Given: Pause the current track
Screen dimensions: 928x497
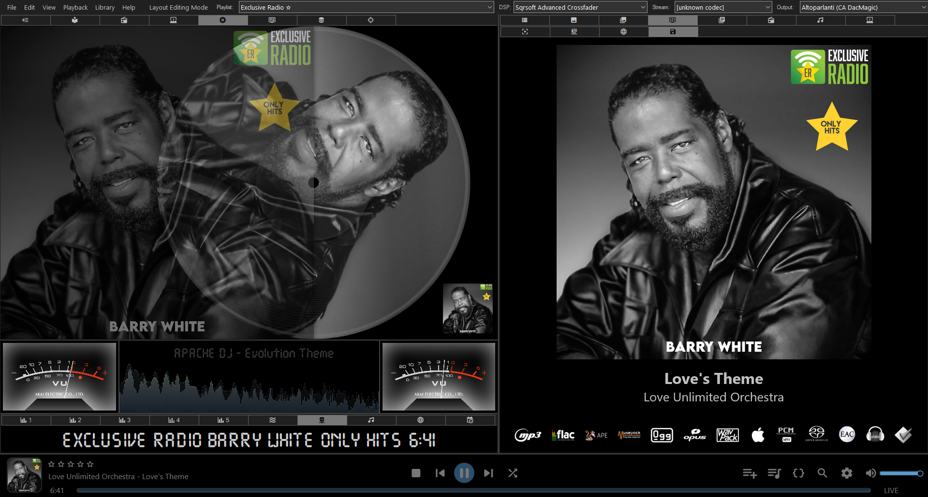Looking at the screenshot, I should pyautogui.click(x=464, y=473).
